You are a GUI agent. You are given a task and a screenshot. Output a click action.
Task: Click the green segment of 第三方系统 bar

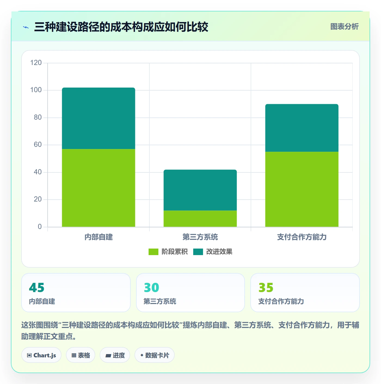coord(200,219)
